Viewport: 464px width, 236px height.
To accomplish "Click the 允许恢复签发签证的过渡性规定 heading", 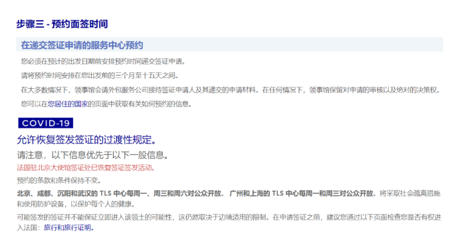I will click(86, 140).
